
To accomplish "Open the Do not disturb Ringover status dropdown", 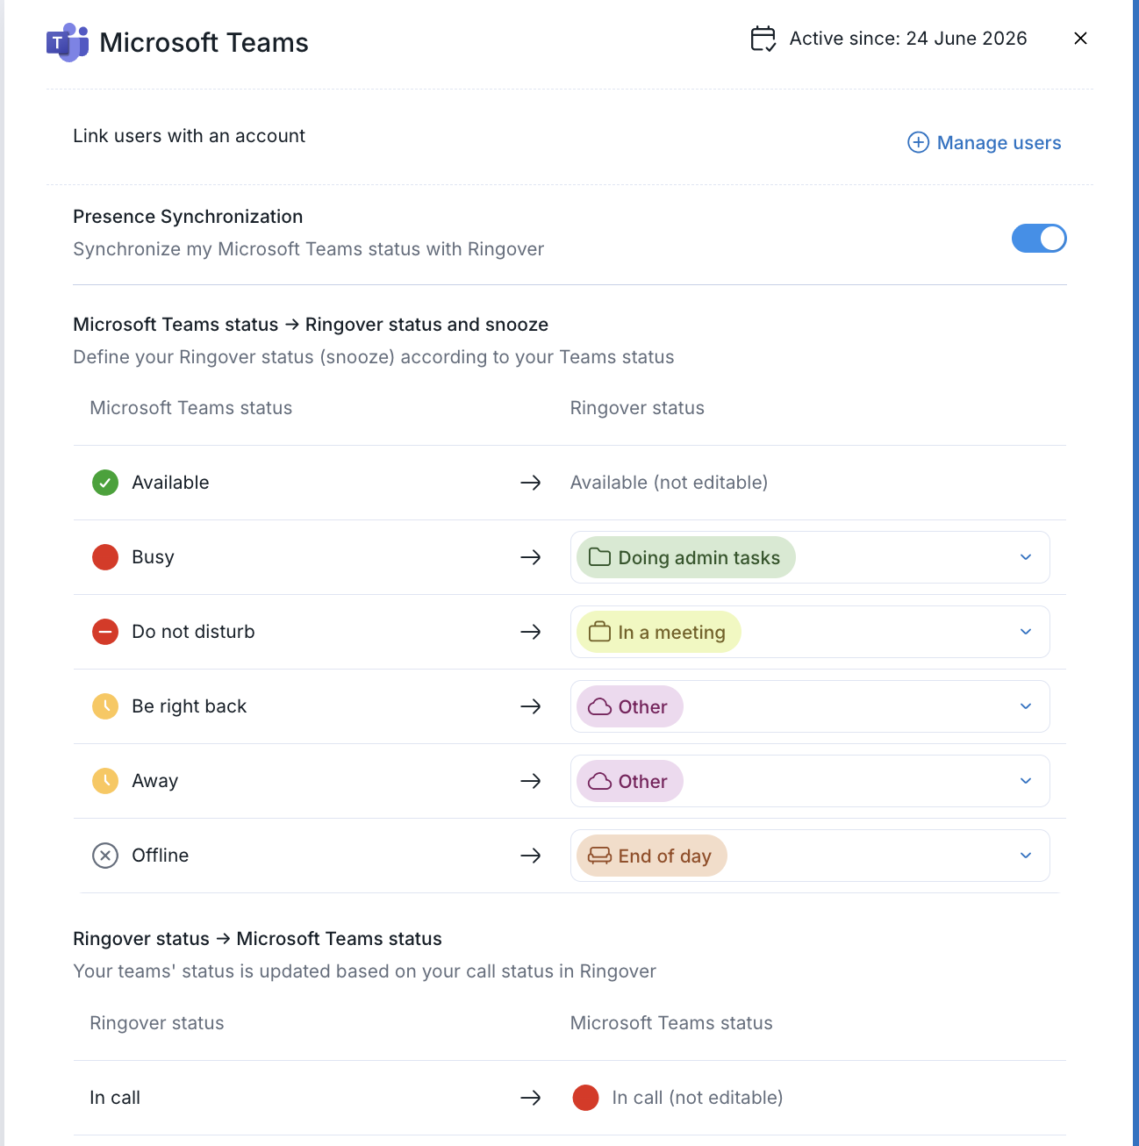I will pyautogui.click(x=810, y=632).
